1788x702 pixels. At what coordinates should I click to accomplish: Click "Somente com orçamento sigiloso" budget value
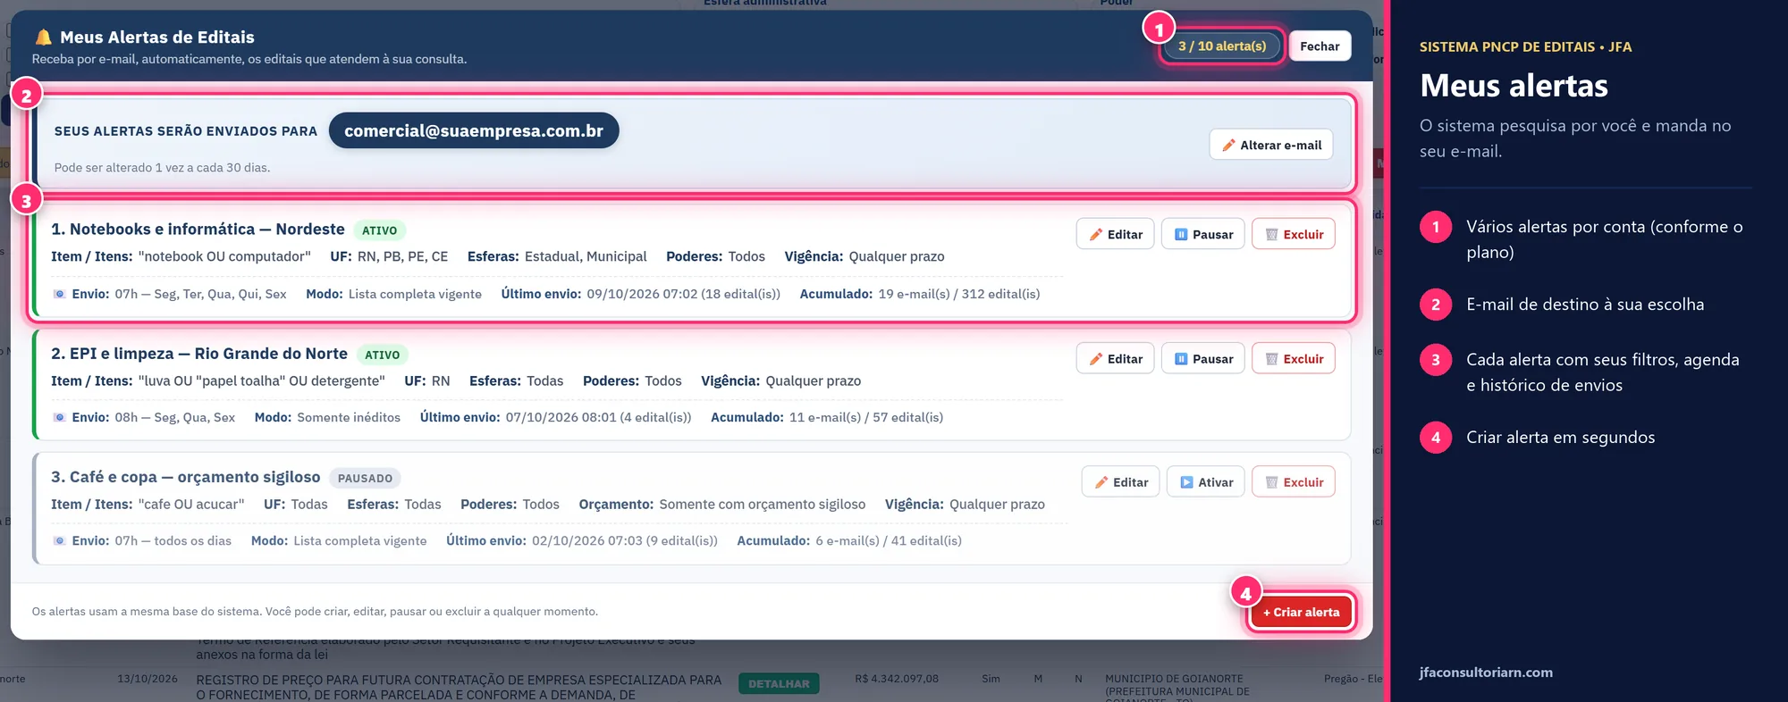coord(763,505)
